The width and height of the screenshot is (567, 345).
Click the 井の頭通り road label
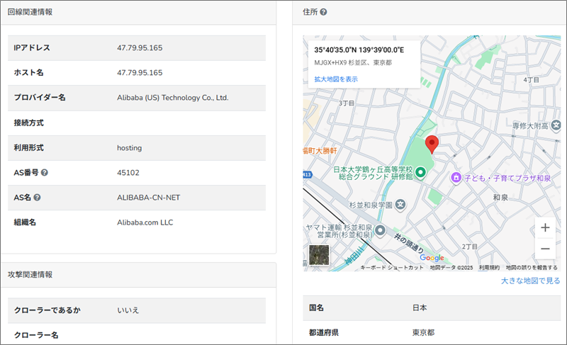[x=409, y=243]
